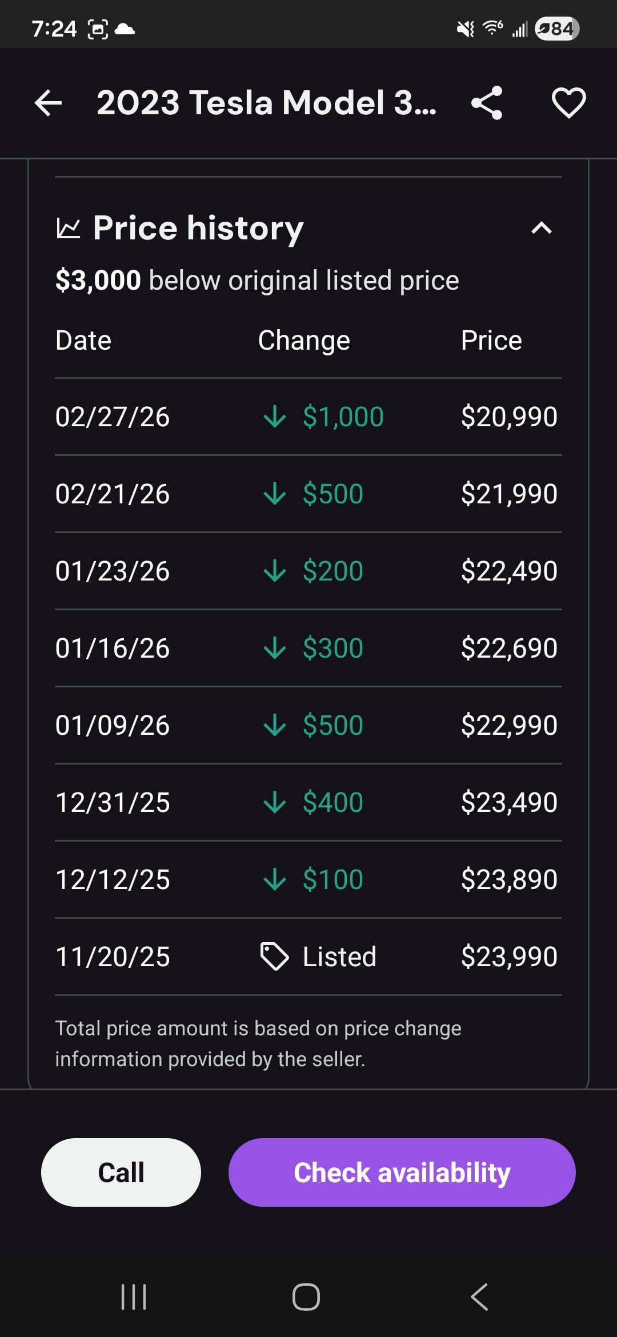617x1337 pixels.
Task: Share this Tesla Model 3 listing
Action: [487, 103]
